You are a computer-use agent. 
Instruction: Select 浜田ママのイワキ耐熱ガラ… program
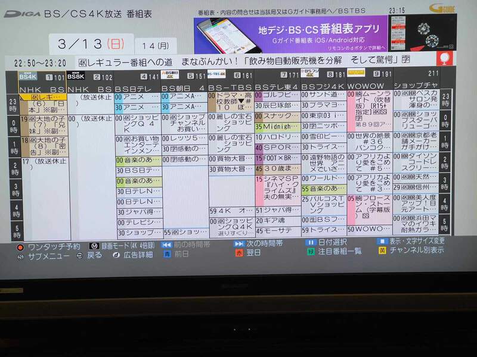[x=416, y=224]
